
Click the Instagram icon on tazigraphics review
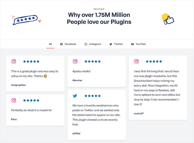[x=14, y=61]
